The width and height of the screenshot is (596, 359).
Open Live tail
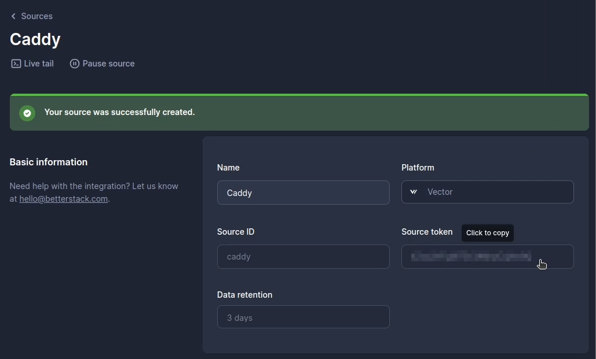(32, 64)
